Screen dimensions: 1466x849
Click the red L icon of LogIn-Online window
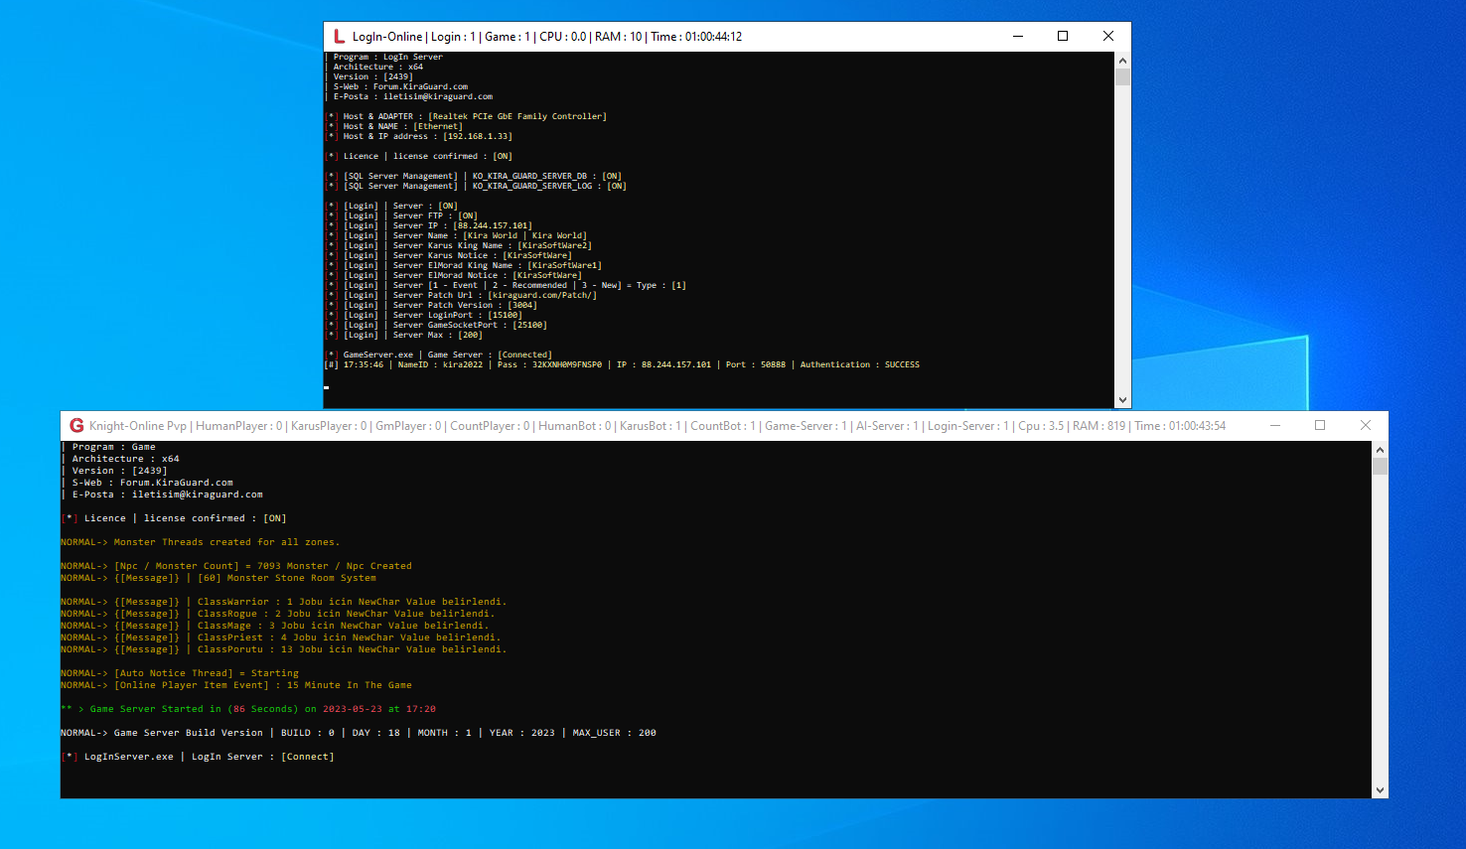[x=339, y=37]
